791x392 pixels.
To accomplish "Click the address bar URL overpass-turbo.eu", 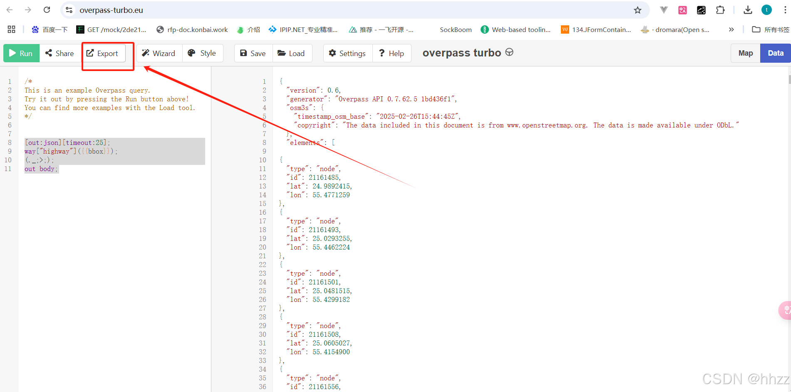I will [x=111, y=10].
